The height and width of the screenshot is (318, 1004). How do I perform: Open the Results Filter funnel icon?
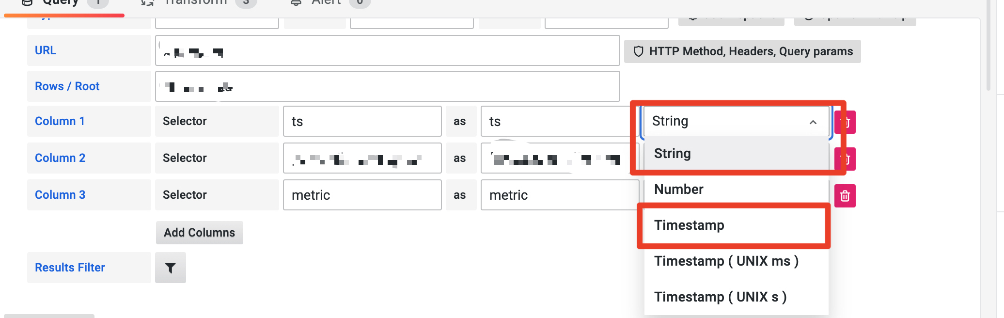170,267
